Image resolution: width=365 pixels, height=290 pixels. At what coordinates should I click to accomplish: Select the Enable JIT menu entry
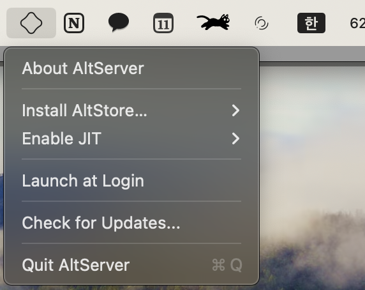(x=131, y=139)
